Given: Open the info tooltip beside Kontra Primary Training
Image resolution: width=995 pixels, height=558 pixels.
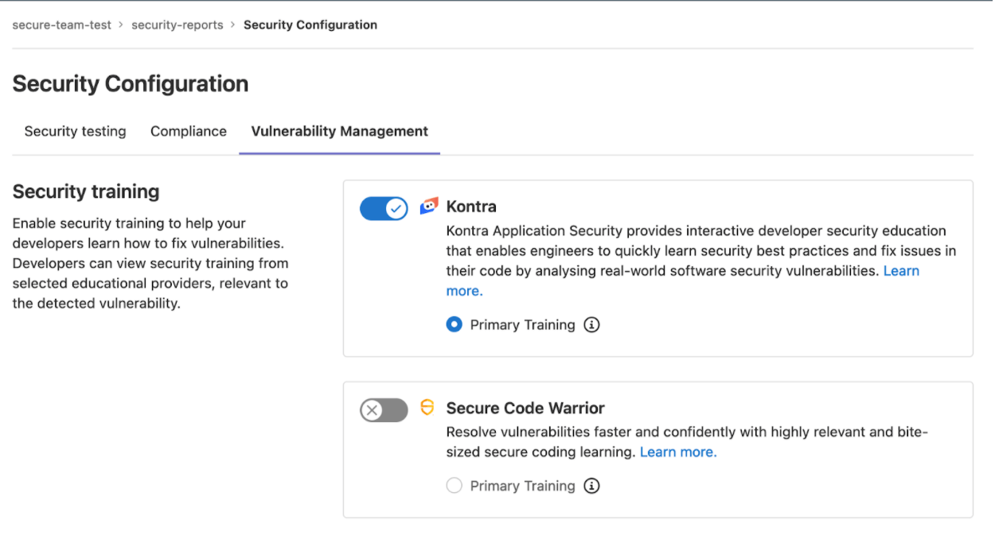Looking at the screenshot, I should pos(591,324).
